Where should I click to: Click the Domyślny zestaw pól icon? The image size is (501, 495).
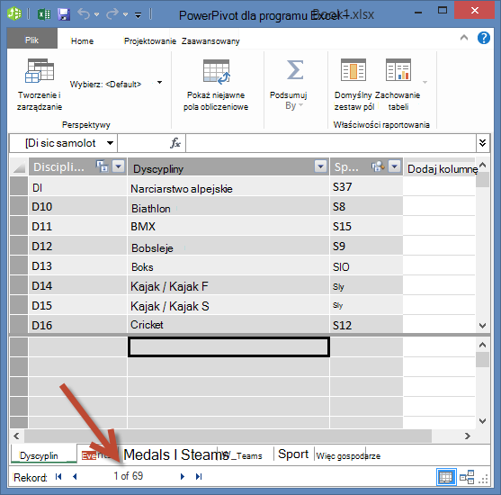353,69
